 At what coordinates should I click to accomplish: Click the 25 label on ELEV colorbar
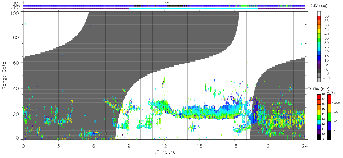point(326,47)
